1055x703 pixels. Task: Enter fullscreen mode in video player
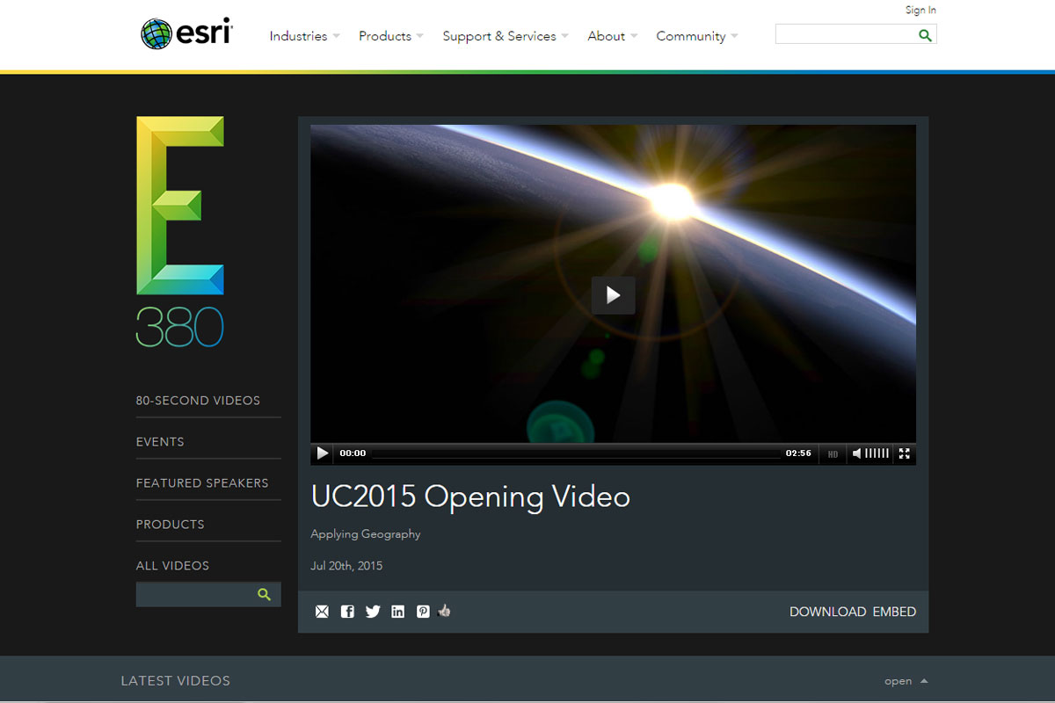click(904, 453)
